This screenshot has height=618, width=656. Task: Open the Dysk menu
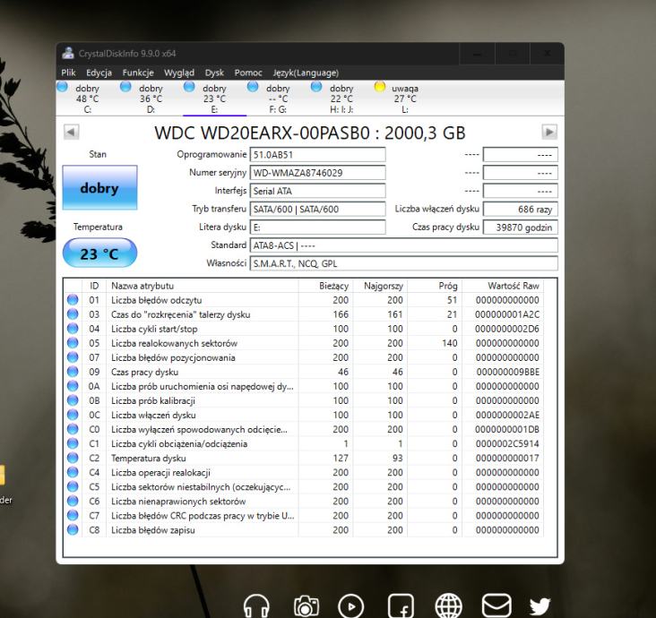(214, 73)
